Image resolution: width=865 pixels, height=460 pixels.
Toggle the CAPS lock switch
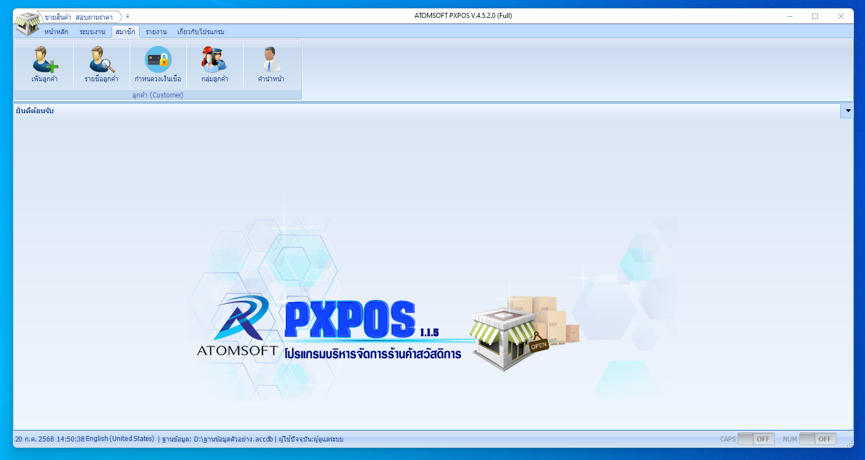tap(756, 439)
